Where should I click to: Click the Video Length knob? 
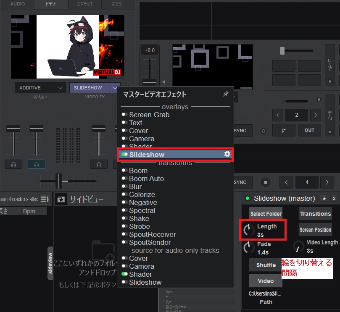click(x=298, y=246)
